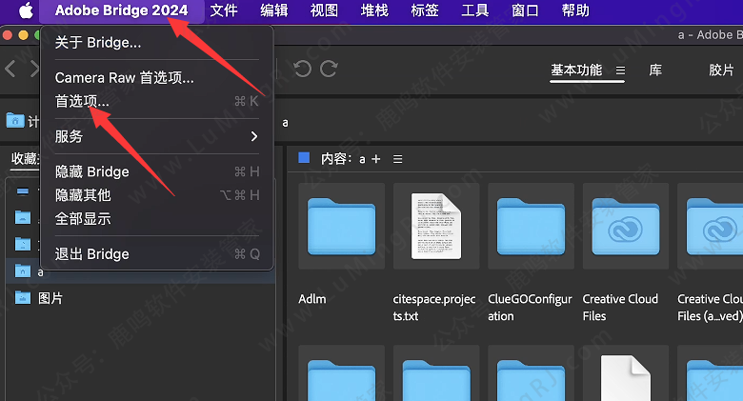Screen dimensions: 743x401
Task: Choose 关于 Bridge... menu entry
Action: 157,43
